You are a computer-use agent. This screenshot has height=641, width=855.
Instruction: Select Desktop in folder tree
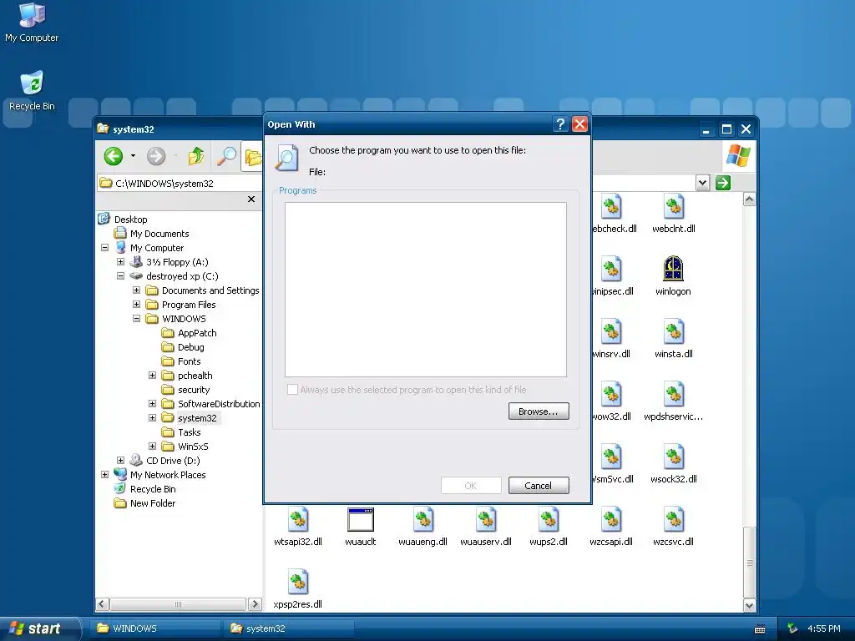click(x=130, y=220)
